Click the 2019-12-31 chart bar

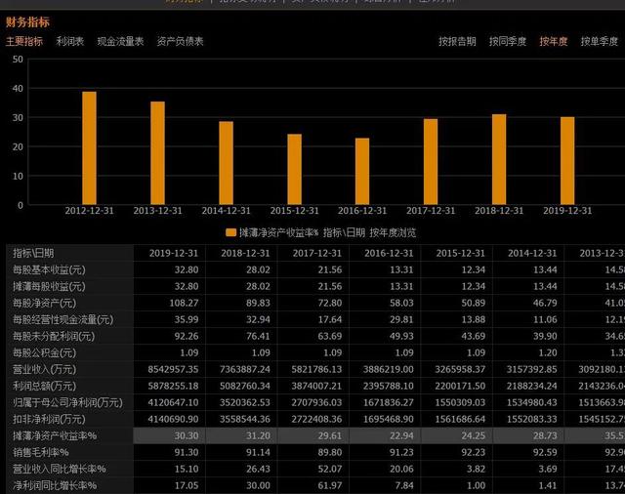(567, 161)
